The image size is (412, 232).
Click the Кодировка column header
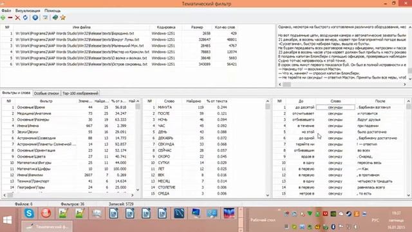click(166, 27)
